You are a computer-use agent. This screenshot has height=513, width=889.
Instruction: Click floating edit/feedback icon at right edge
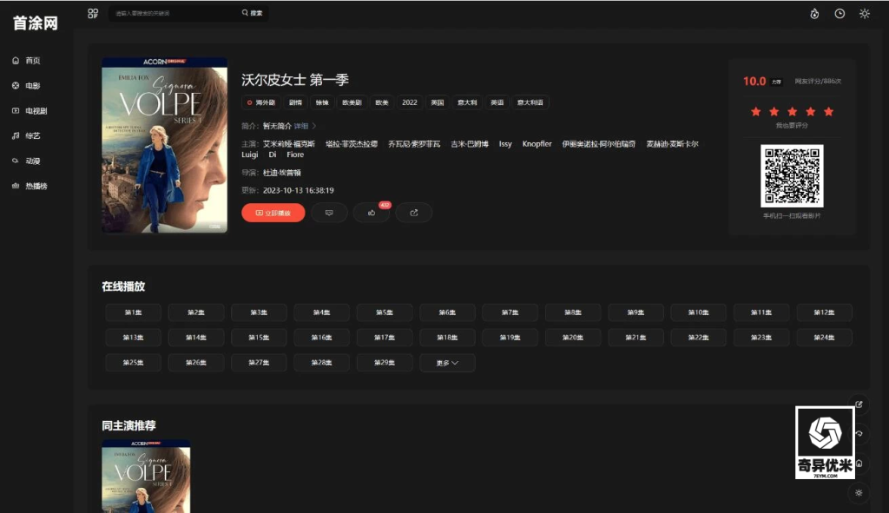tap(859, 404)
